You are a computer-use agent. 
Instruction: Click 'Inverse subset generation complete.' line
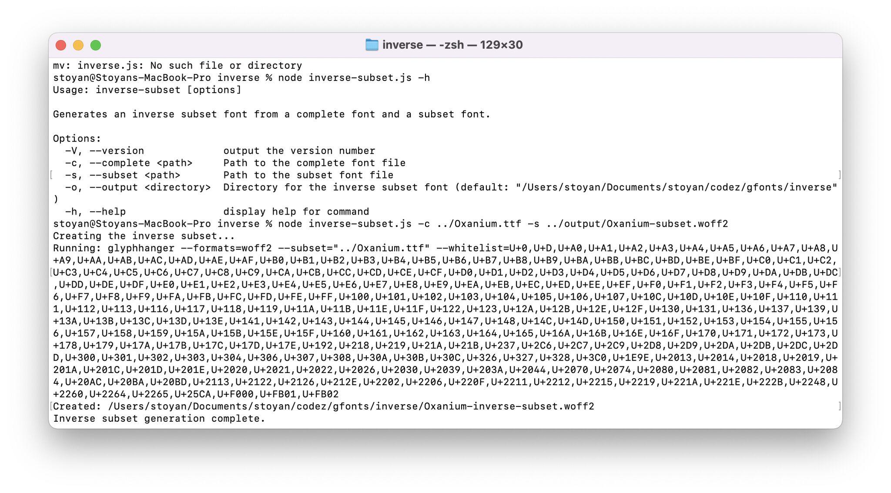click(x=159, y=419)
